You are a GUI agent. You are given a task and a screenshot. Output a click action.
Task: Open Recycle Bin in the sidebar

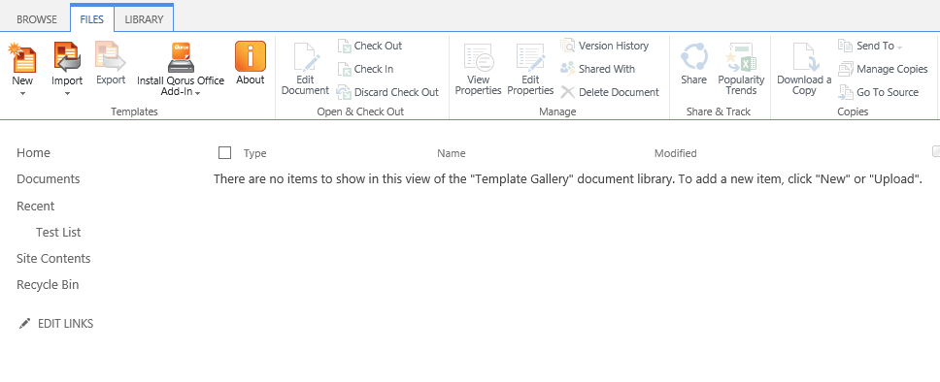(x=48, y=285)
